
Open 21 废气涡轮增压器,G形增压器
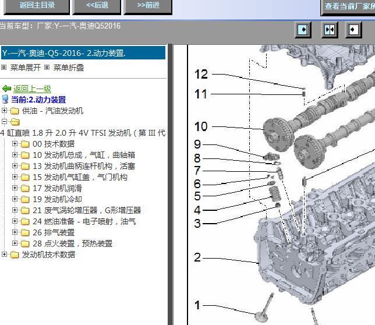pyautogui.click(x=87, y=210)
